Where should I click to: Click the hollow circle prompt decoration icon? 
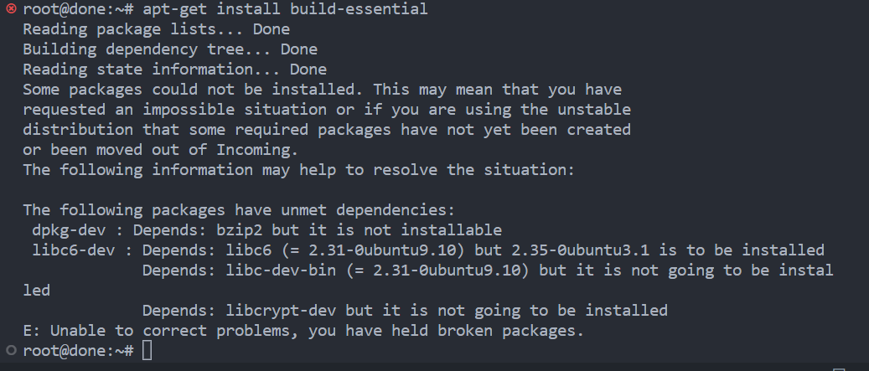click(x=10, y=351)
